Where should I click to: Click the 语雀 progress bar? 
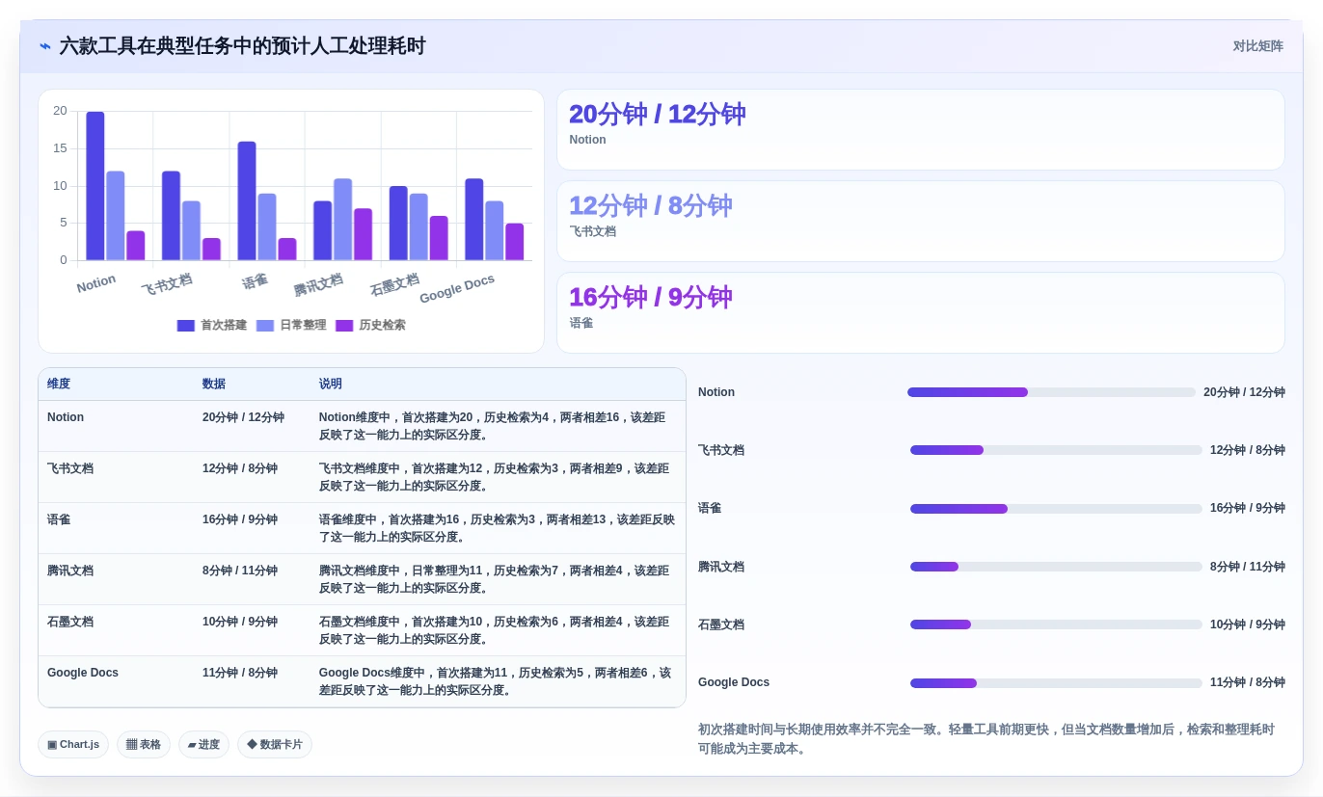click(1056, 509)
